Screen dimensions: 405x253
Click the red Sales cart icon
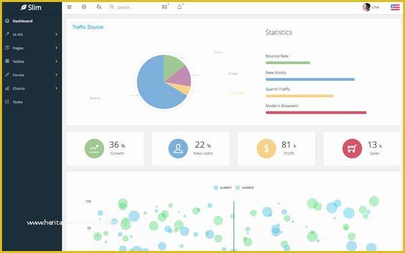352,148
